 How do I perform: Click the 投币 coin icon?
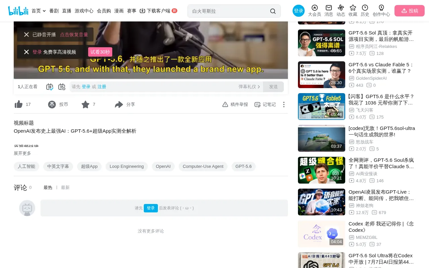click(x=52, y=105)
